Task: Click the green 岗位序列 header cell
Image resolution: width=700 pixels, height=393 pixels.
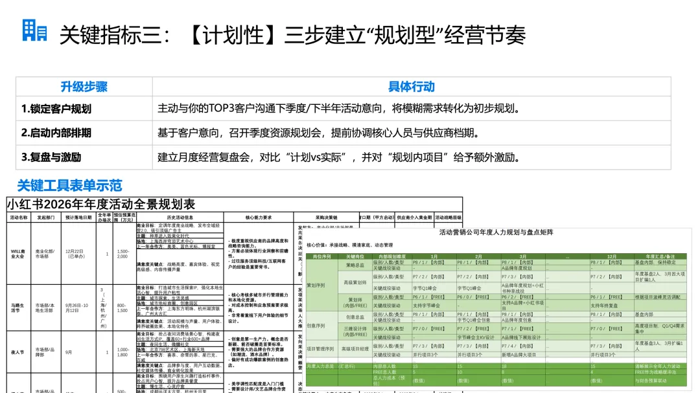Action: pos(321,256)
